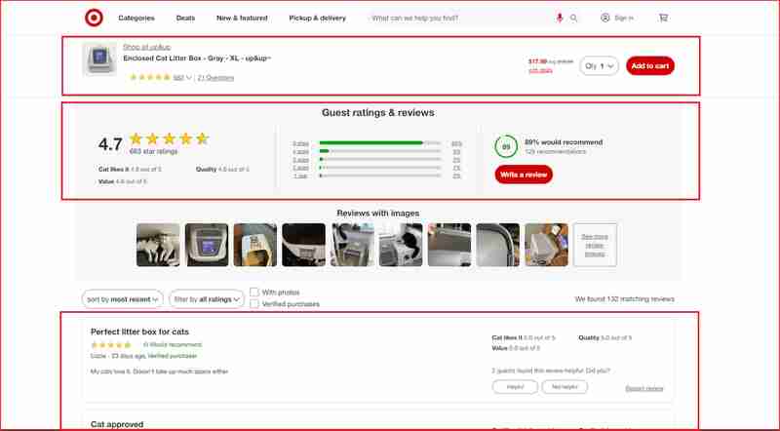The height and width of the screenshot is (431, 780).
Task: Open the Sign in account menu
Action: [x=617, y=18]
